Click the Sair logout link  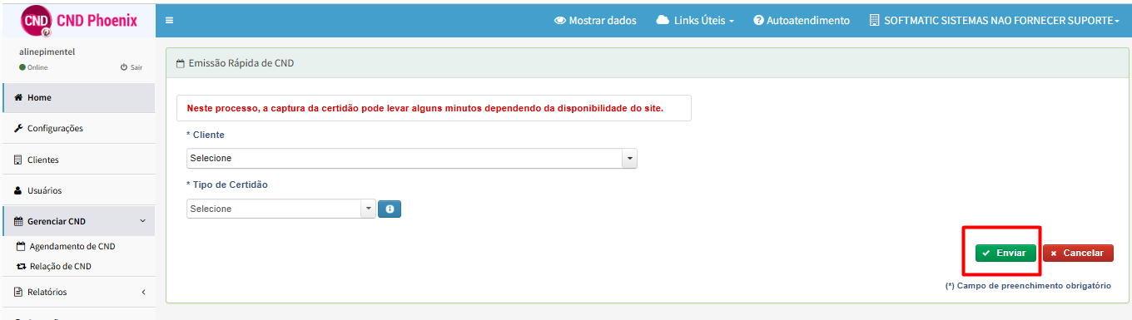coord(132,67)
